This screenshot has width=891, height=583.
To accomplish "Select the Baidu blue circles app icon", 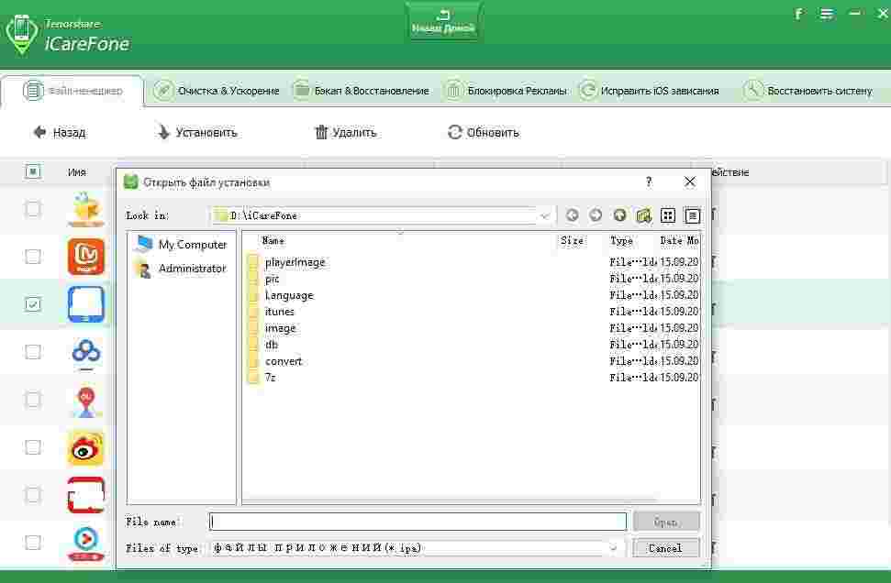I will point(86,352).
